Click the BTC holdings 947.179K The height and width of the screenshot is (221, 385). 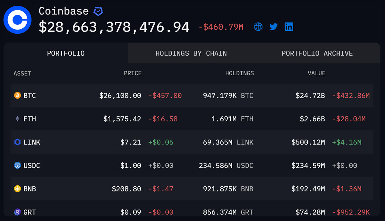(220, 96)
